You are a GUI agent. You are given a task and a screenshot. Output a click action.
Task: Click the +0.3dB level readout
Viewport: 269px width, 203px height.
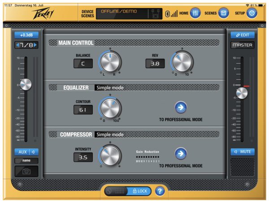[x=26, y=35]
